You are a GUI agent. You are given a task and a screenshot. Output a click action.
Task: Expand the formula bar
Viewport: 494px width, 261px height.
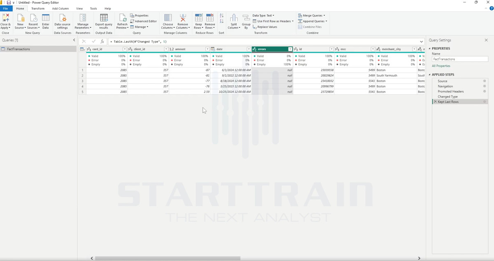pos(422,42)
